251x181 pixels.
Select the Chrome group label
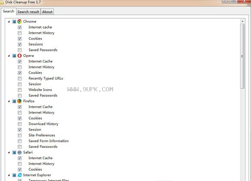[30, 21]
